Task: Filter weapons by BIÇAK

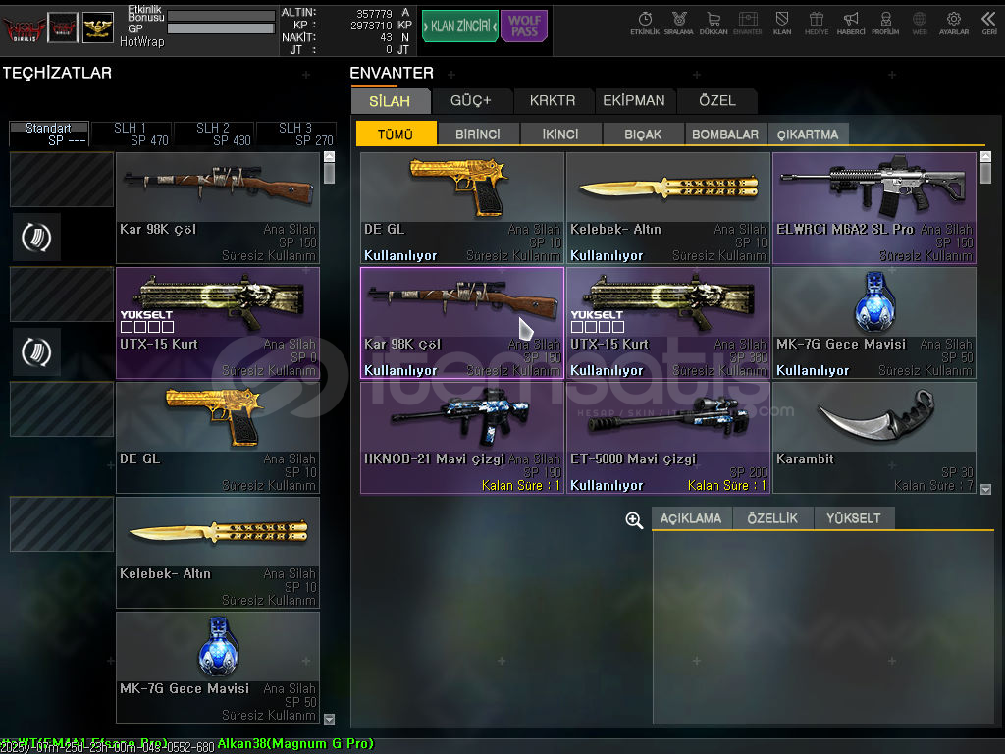Action: pos(643,134)
